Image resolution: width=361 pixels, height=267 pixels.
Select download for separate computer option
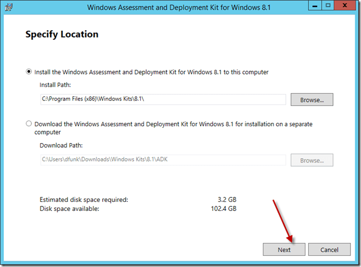coord(29,124)
